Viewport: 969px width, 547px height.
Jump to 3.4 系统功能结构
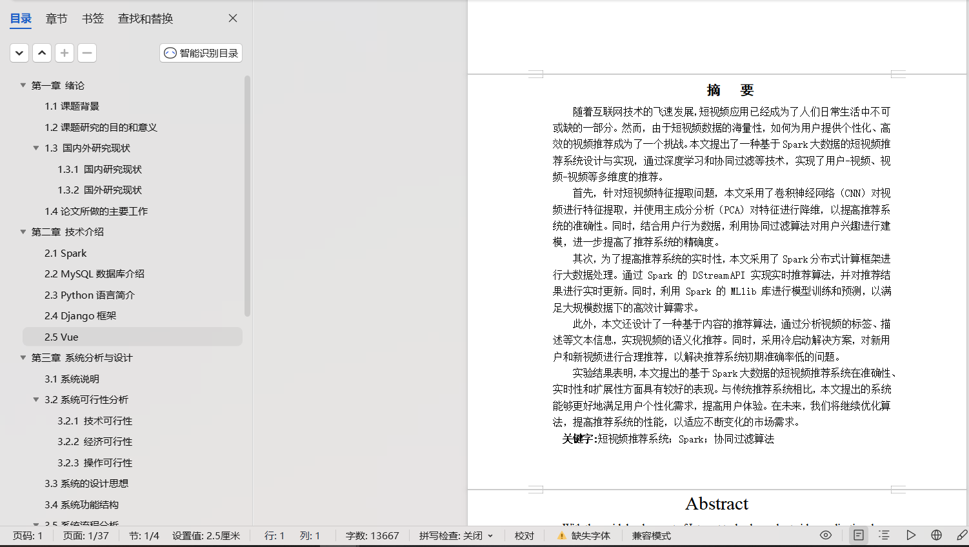81,504
